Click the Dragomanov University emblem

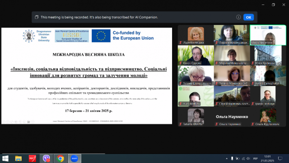(28, 36)
